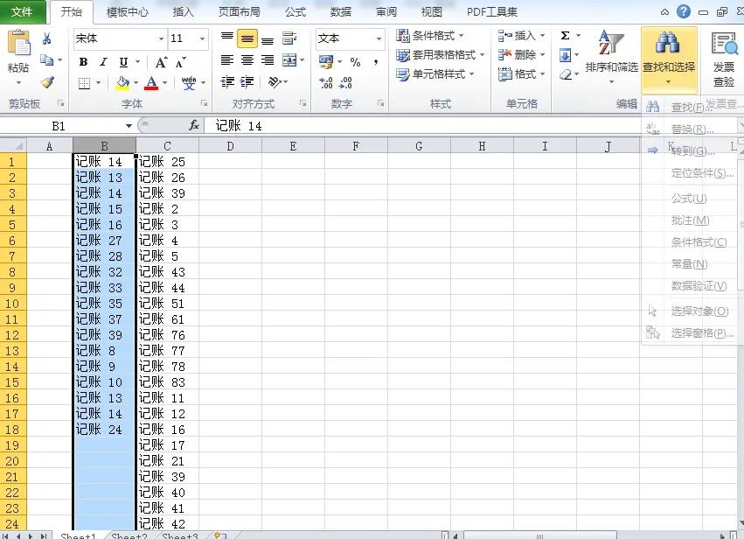Apply yellow fill color bucket
Viewport: 744px width, 539px height.
[122, 83]
